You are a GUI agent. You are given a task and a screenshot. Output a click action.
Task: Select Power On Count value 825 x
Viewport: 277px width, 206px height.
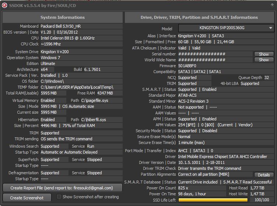point(183,188)
